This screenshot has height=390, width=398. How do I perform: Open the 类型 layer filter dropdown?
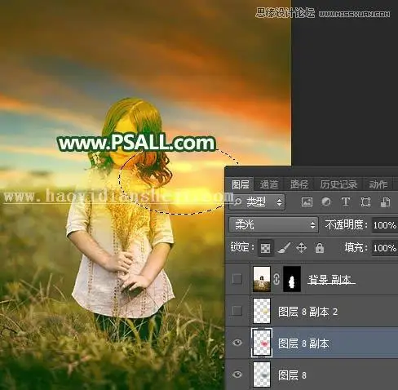pyautogui.click(x=257, y=202)
